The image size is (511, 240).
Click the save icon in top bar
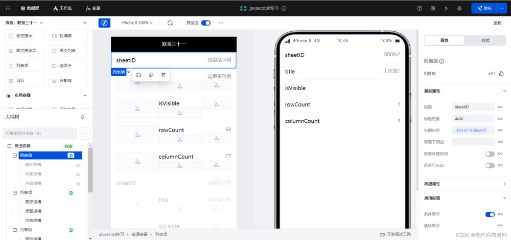[433, 8]
